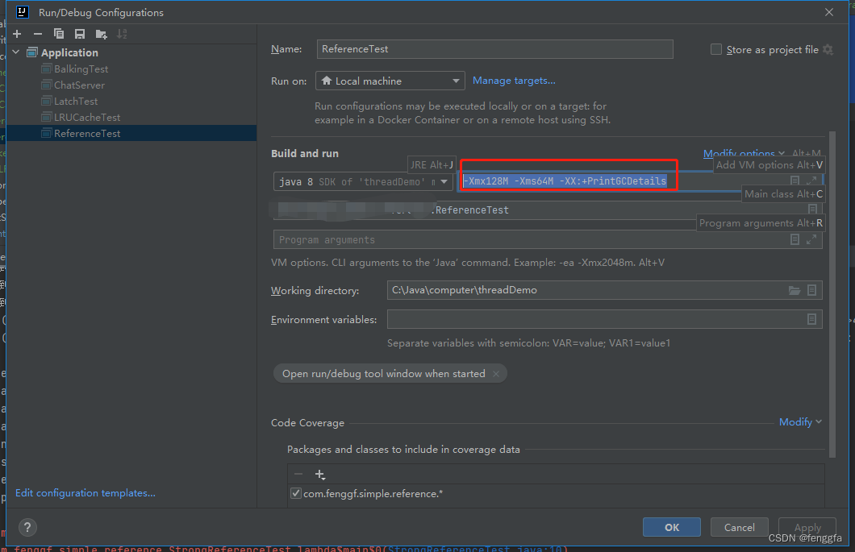Click the vertical scrollbar of the settings panel
The image size is (855, 552).
(832, 294)
